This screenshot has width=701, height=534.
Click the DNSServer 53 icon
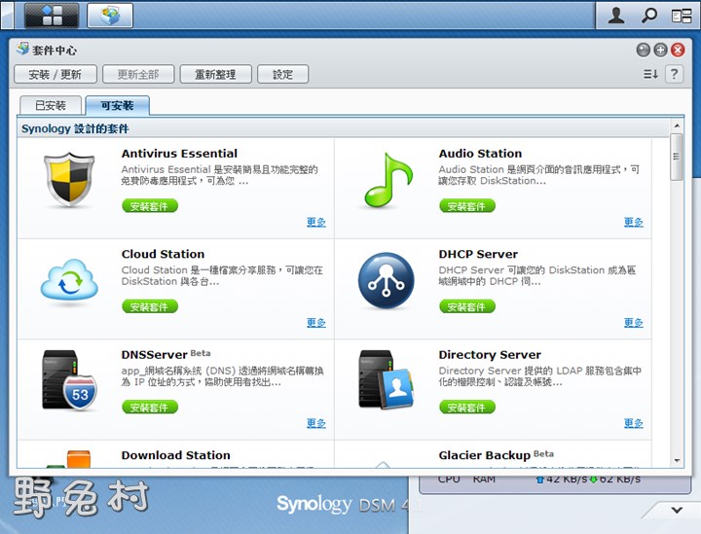point(69,380)
